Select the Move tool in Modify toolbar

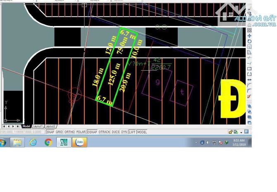249,36
